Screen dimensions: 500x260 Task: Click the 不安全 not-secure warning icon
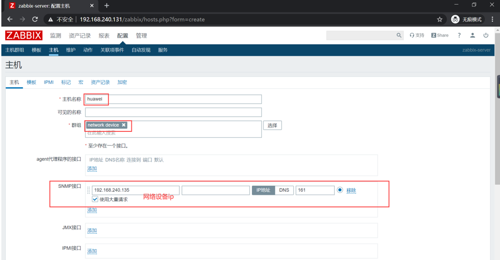click(x=51, y=19)
